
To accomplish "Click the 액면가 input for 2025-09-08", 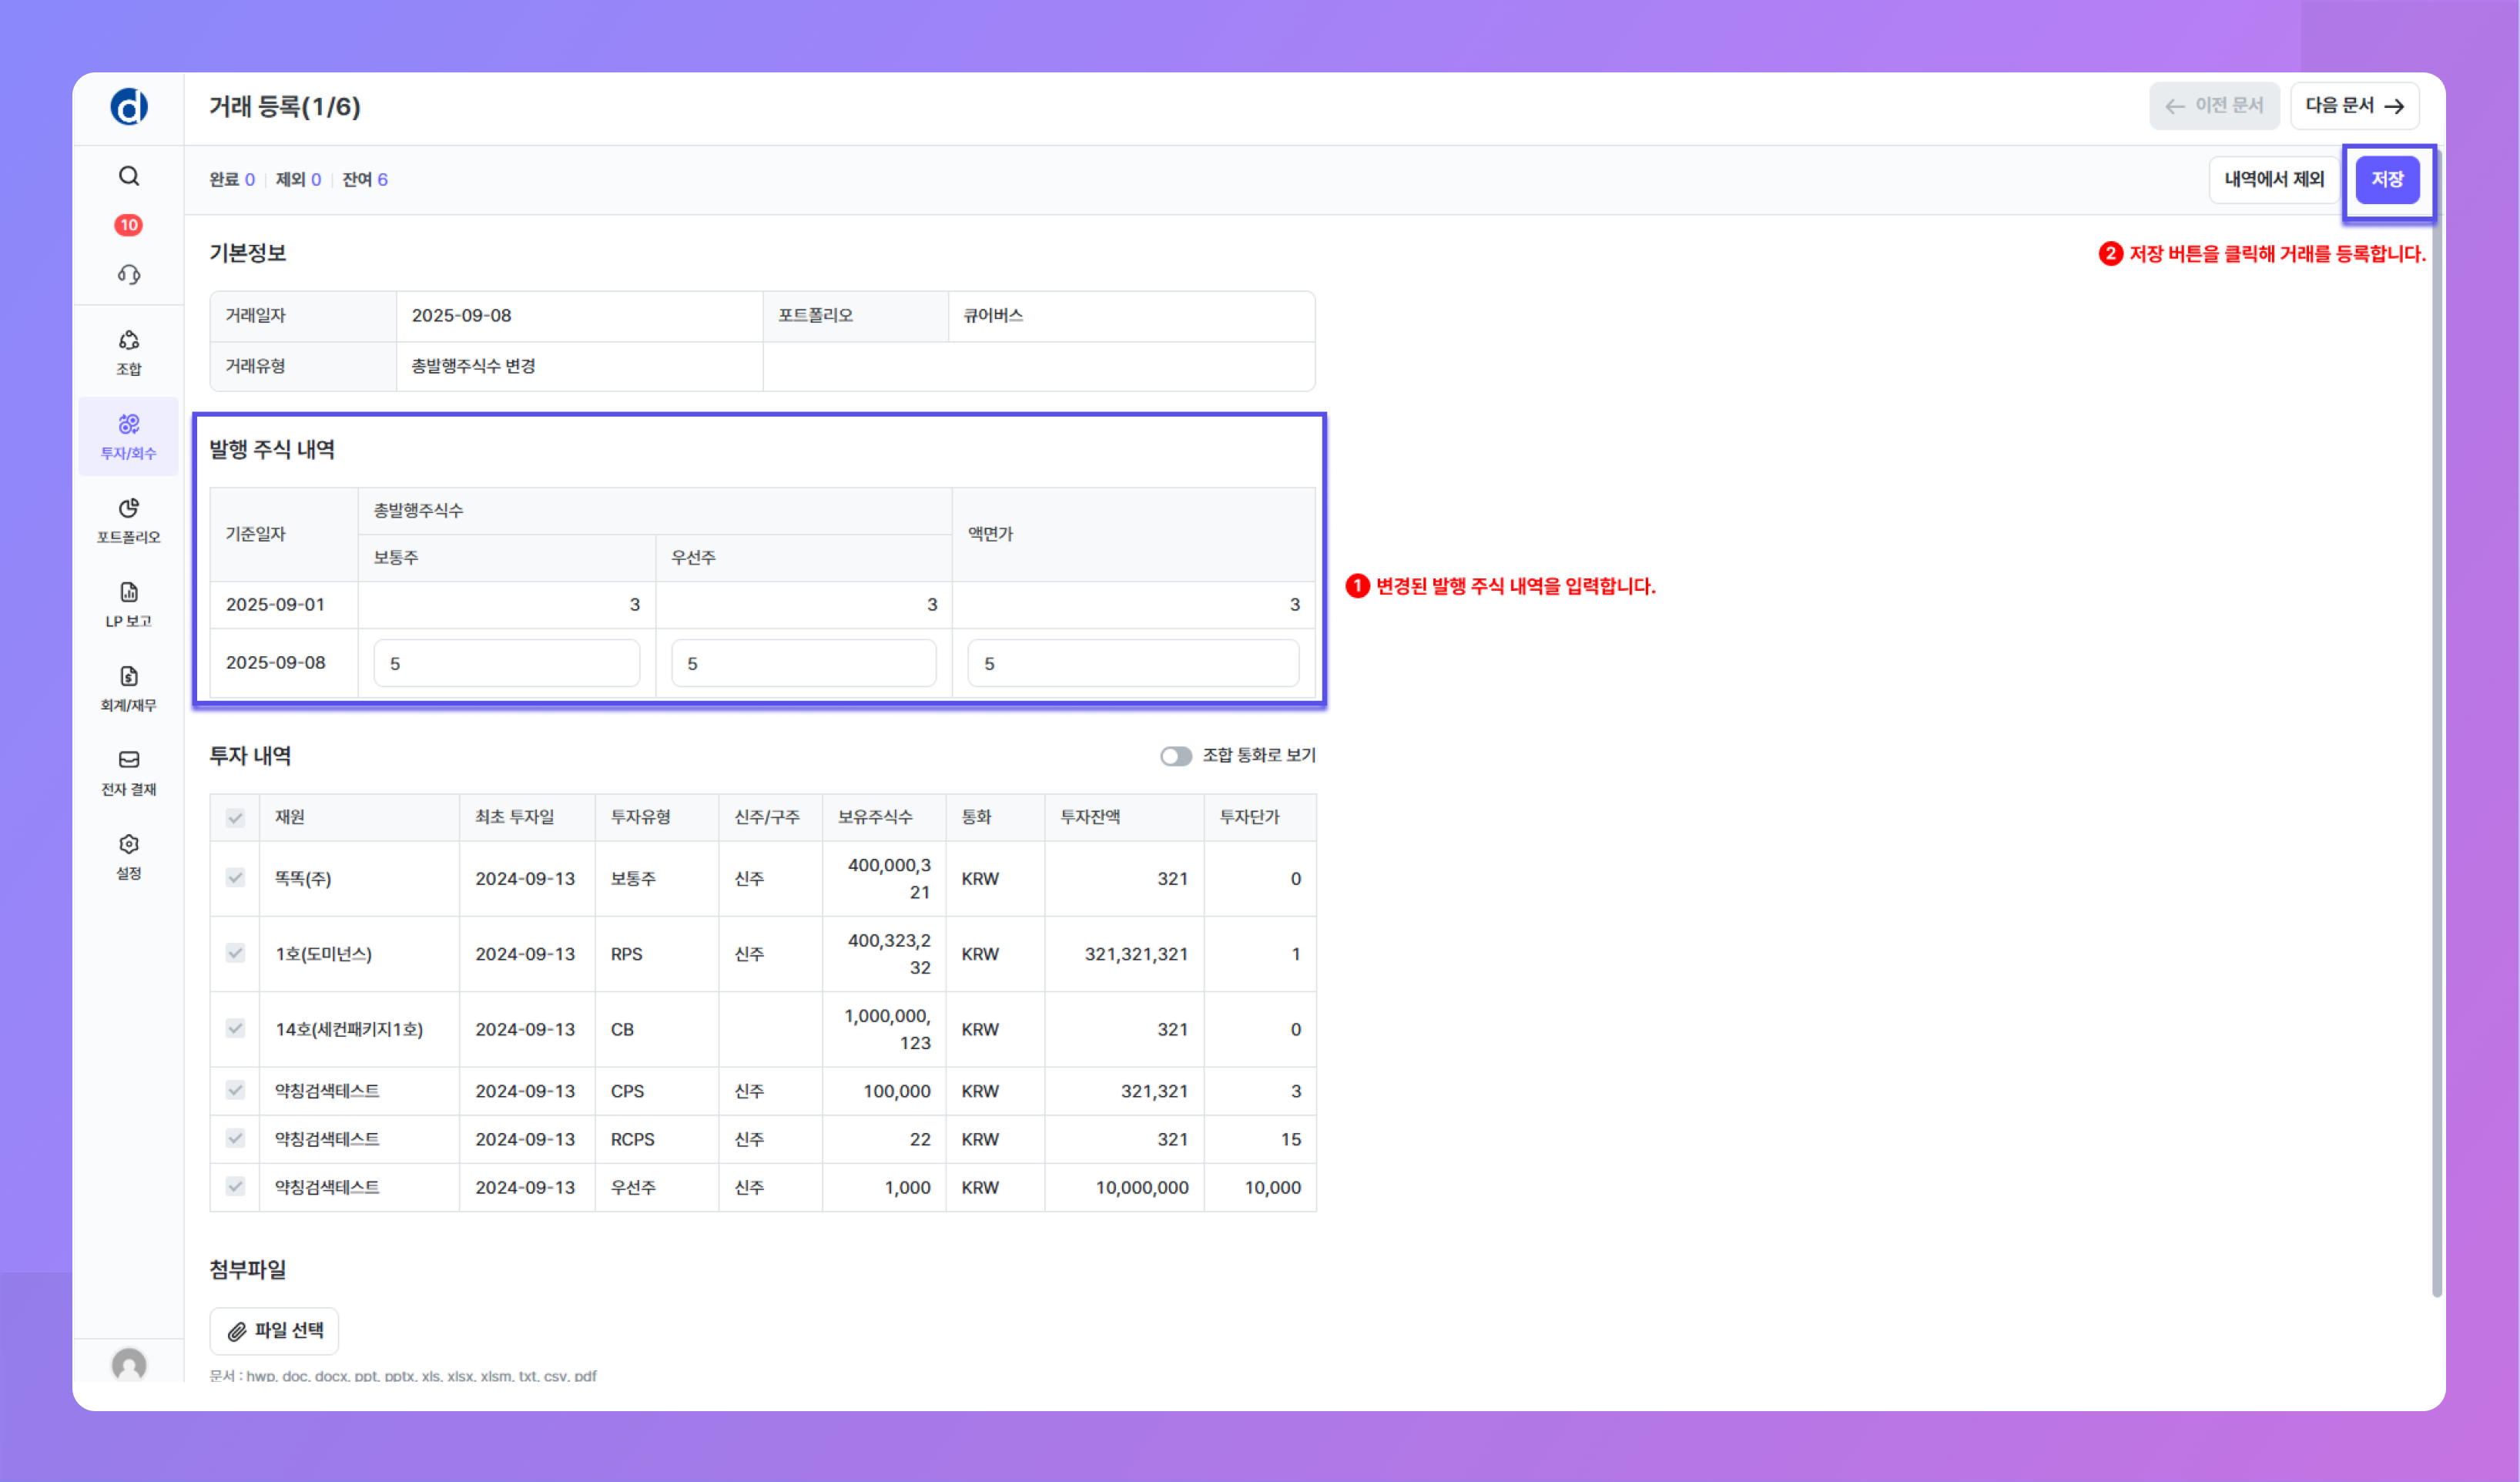I will click(x=1133, y=664).
